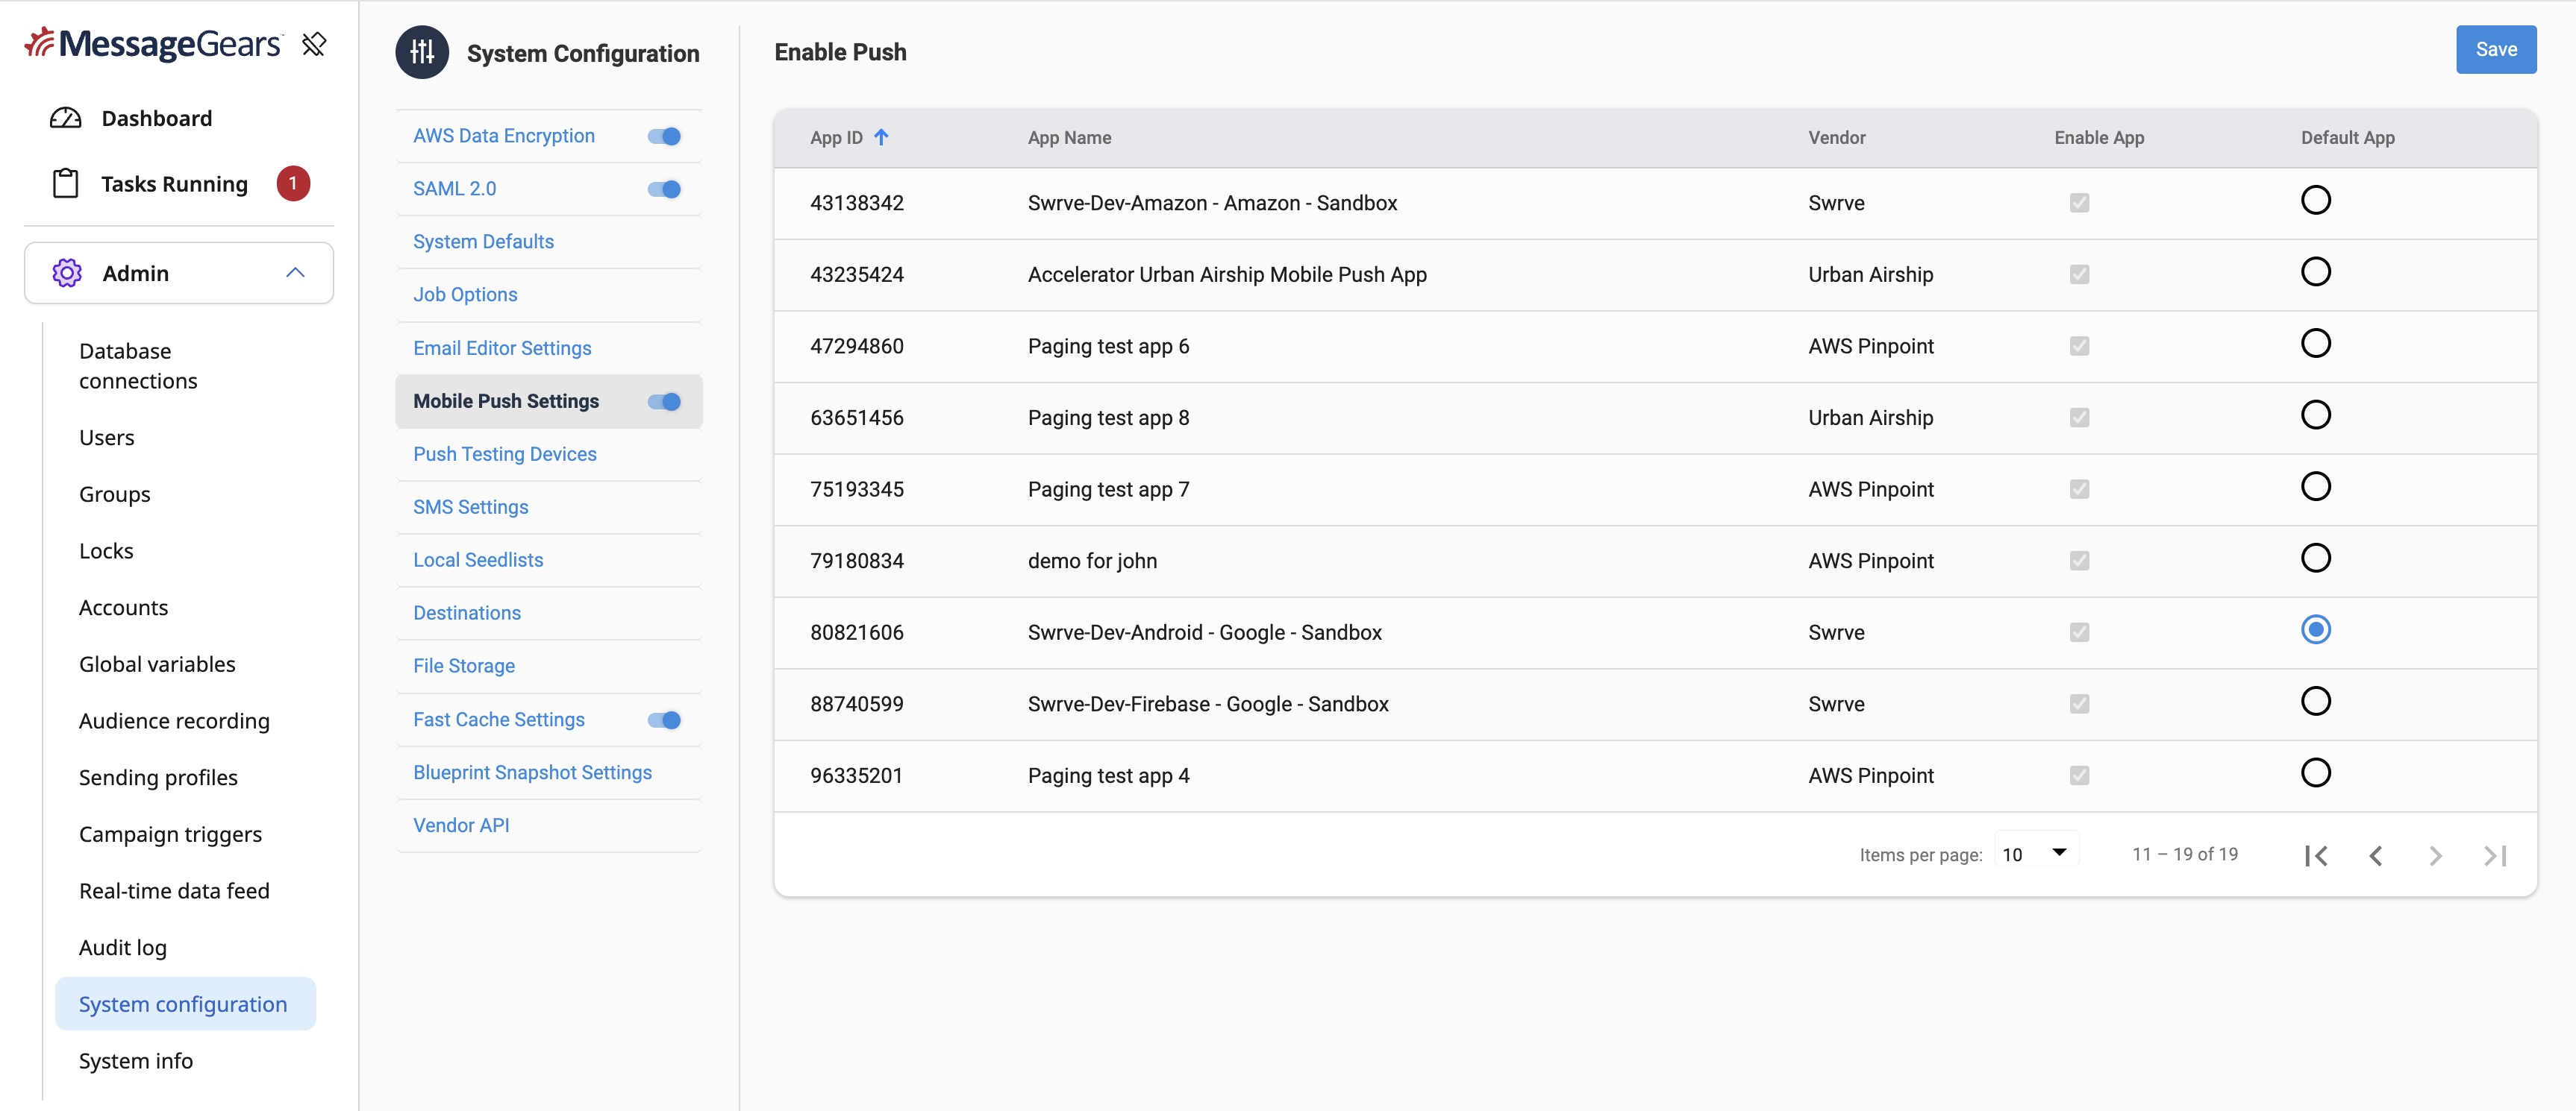
Task: Toggle Enable App checkbox for demo for john
Action: pos(2079,561)
